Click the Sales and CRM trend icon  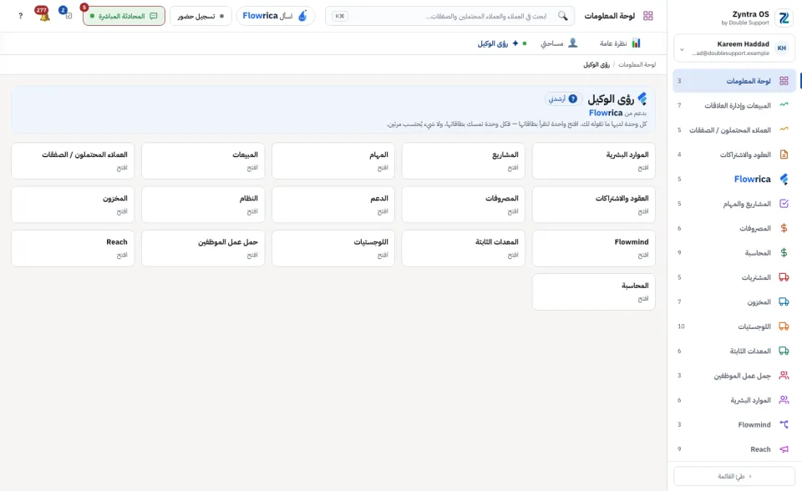pos(784,105)
